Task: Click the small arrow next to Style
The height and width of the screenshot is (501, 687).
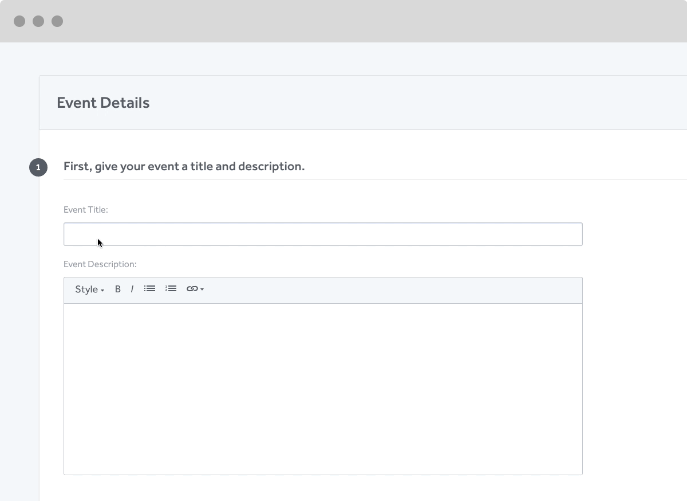Action: (x=102, y=291)
